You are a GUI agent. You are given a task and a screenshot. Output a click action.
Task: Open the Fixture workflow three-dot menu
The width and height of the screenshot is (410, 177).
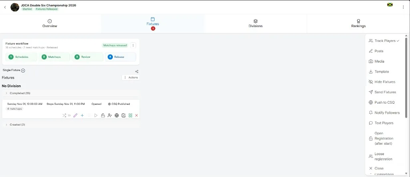pyautogui.click(x=133, y=45)
